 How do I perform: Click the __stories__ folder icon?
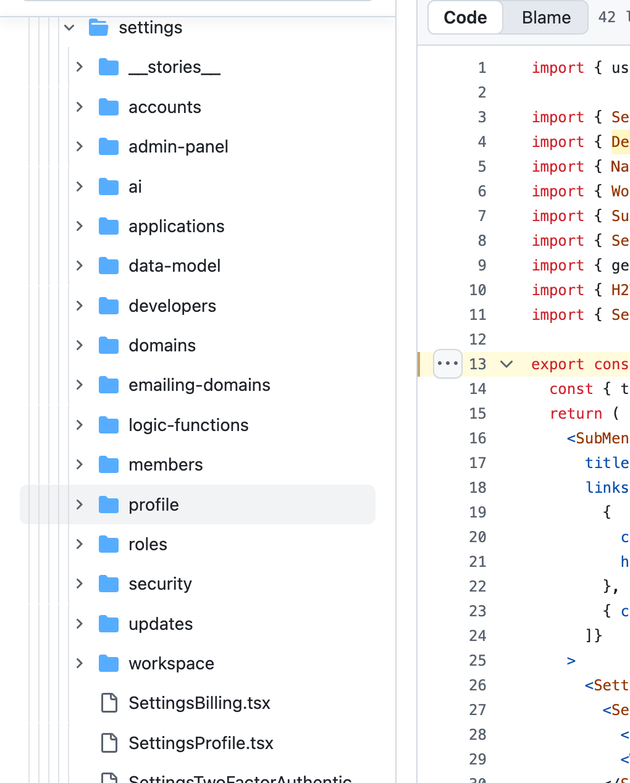pyautogui.click(x=109, y=67)
